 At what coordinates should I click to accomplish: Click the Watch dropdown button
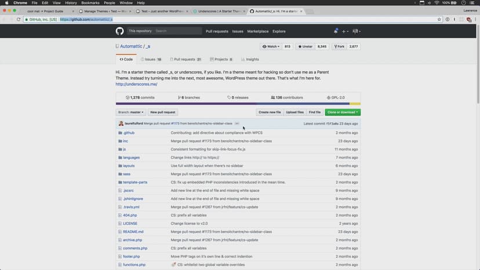(x=271, y=46)
